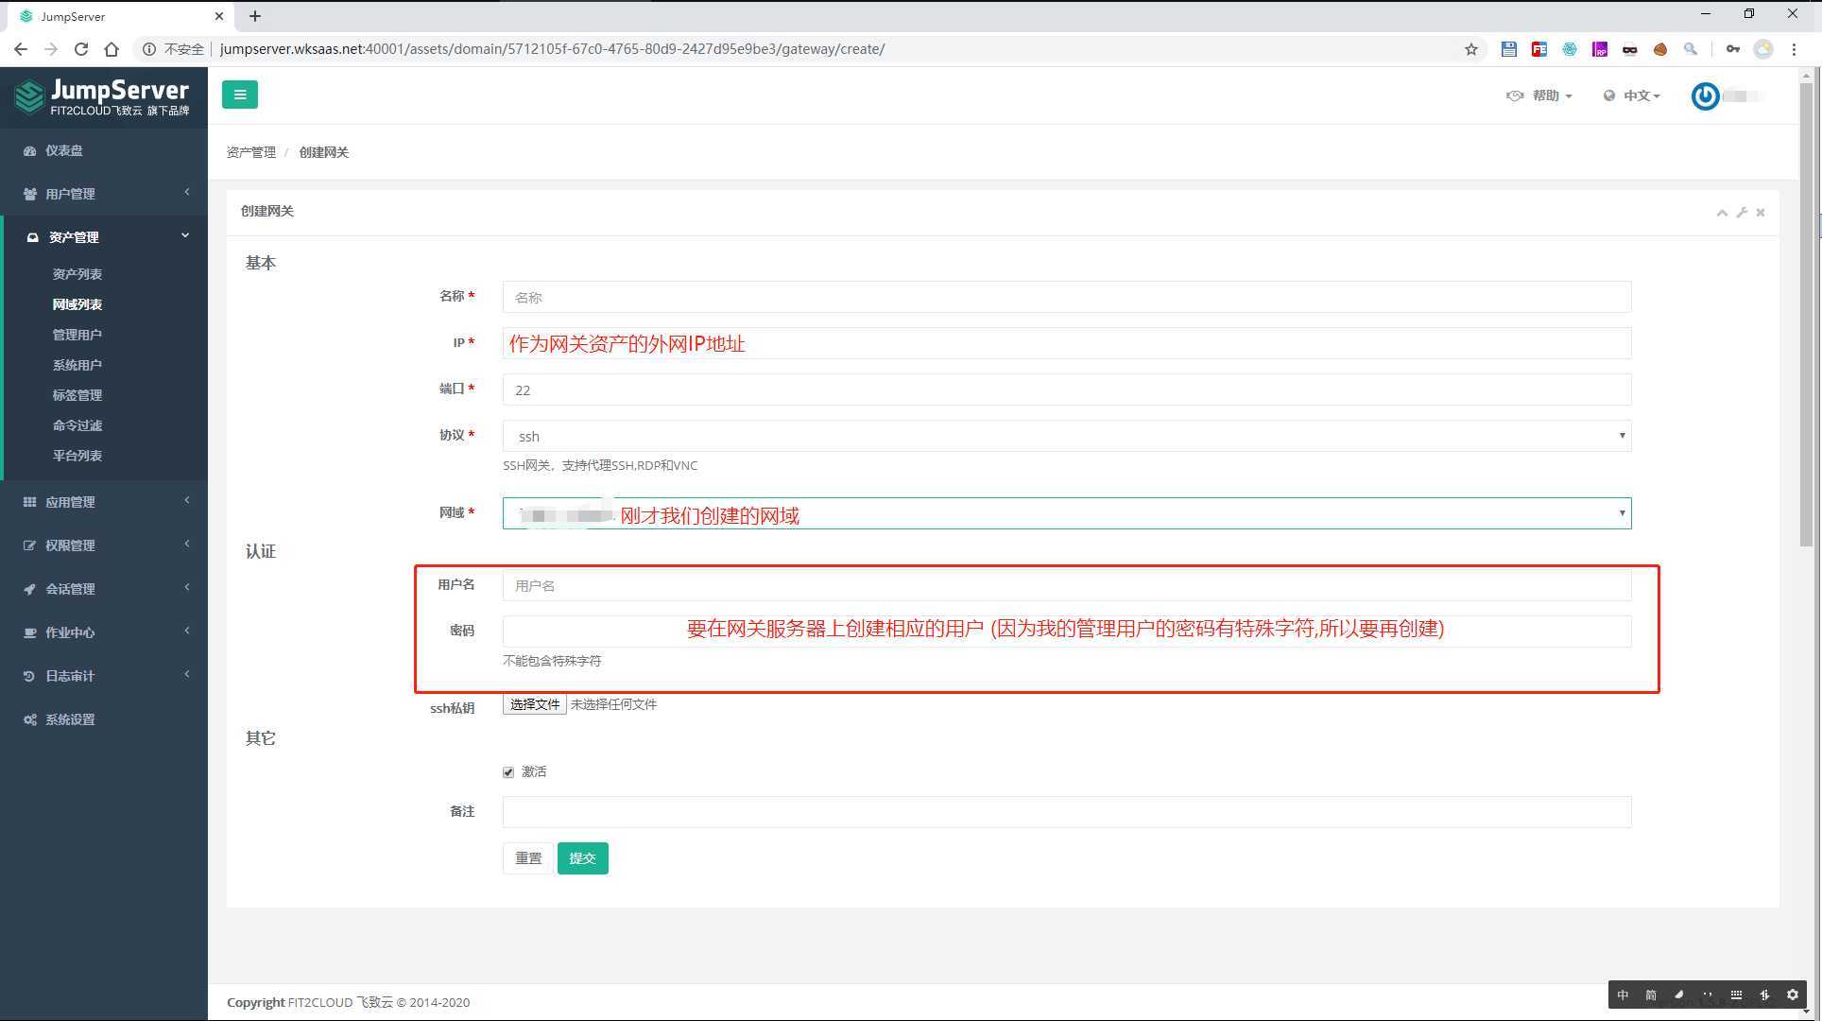Viewport: 1822px width, 1021px height.
Task: Expand the 作业中心 menu
Action: (x=104, y=632)
